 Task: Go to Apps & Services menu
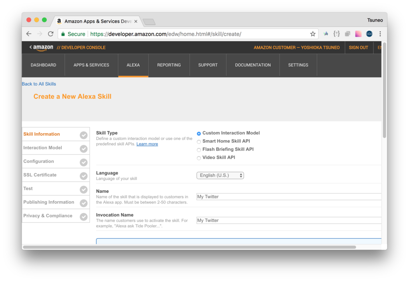pyautogui.click(x=91, y=65)
